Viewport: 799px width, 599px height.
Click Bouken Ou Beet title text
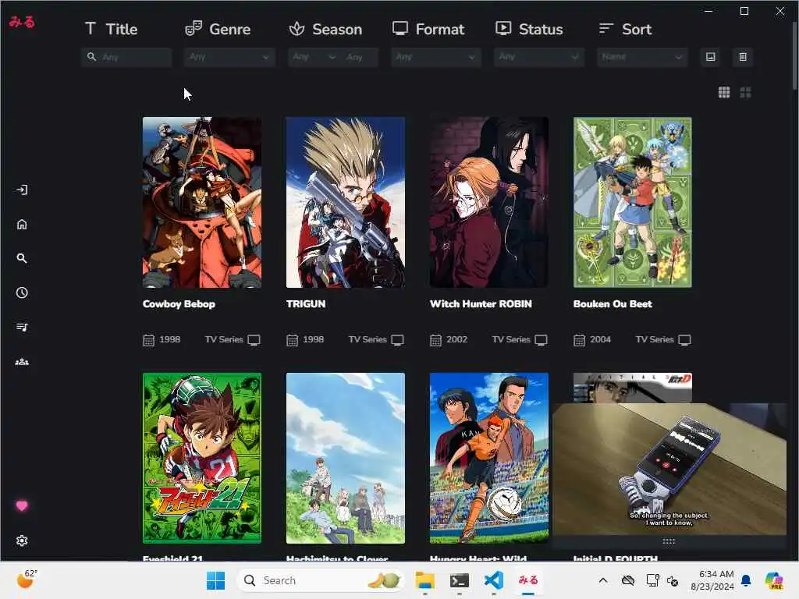613,304
